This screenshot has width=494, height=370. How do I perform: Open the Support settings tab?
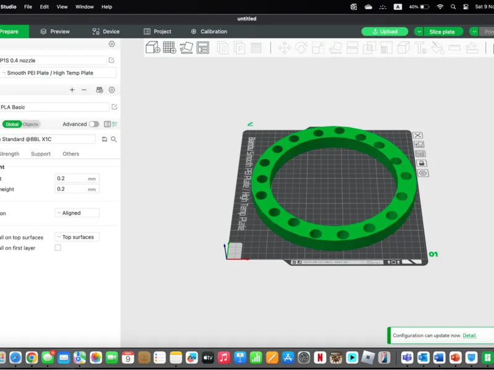point(41,154)
